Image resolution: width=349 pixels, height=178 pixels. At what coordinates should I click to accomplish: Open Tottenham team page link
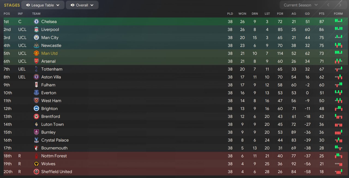[52, 69]
